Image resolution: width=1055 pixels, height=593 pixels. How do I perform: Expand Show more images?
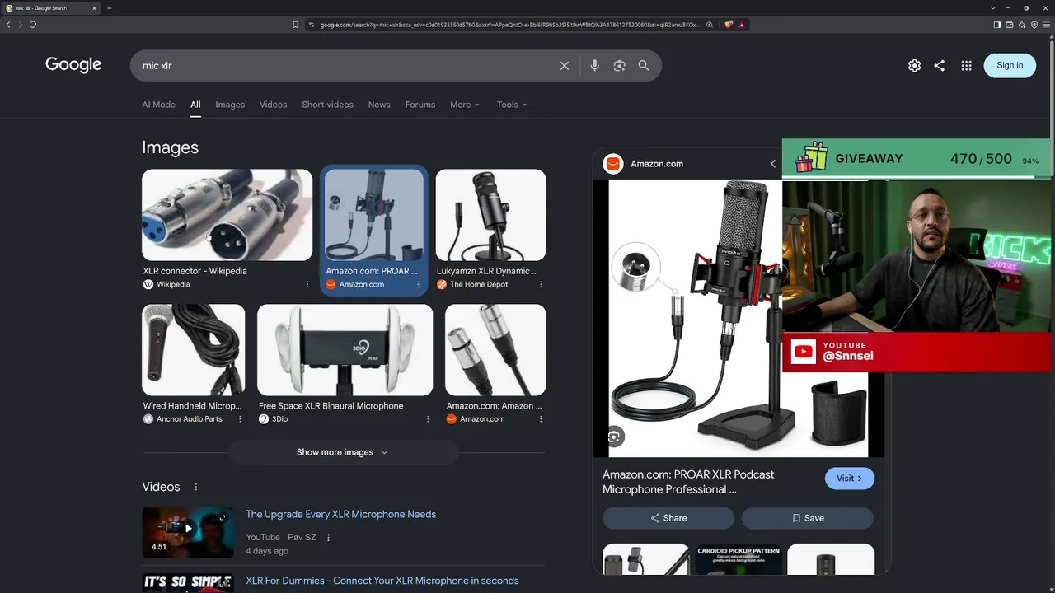(x=343, y=452)
